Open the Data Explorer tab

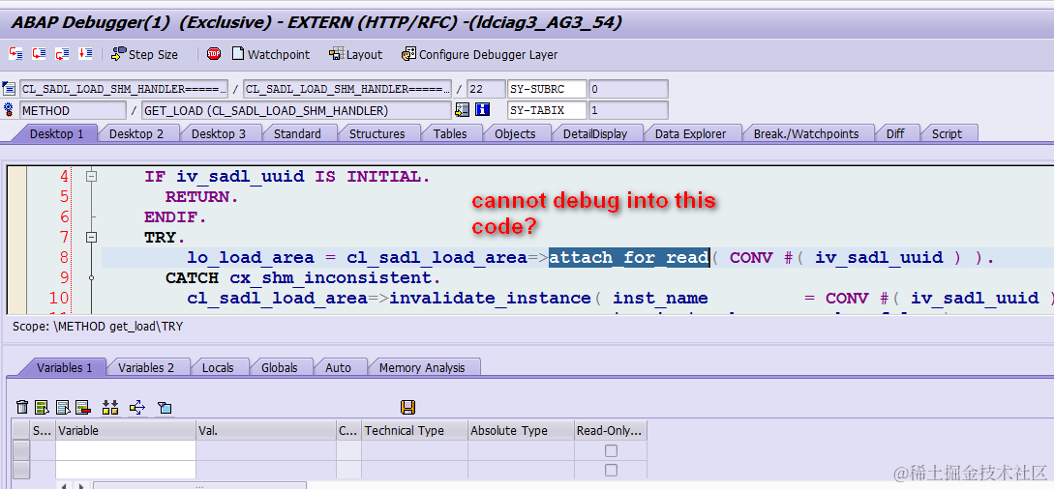pyautogui.click(x=690, y=133)
